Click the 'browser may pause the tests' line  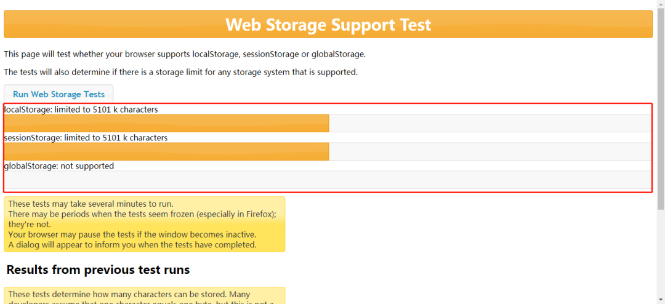coord(132,234)
